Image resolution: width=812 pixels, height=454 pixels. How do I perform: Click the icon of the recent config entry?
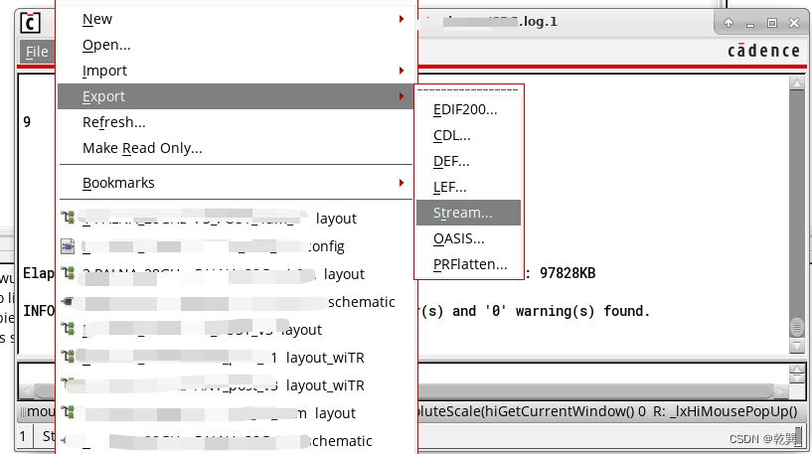tap(68, 245)
